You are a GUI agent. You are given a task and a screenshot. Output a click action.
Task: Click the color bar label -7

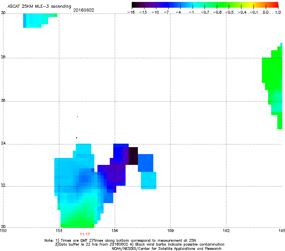tap(167, 12)
